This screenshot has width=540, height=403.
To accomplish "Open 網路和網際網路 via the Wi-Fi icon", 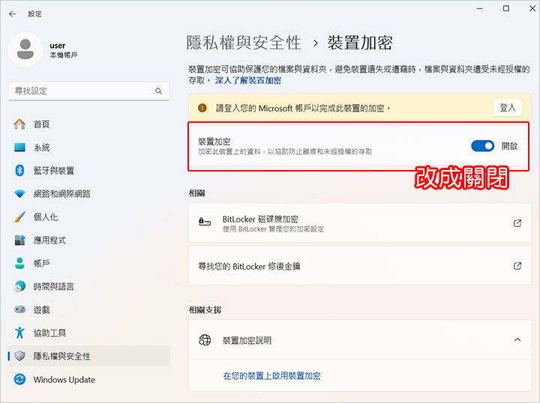I will pyautogui.click(x=19, y=193).
